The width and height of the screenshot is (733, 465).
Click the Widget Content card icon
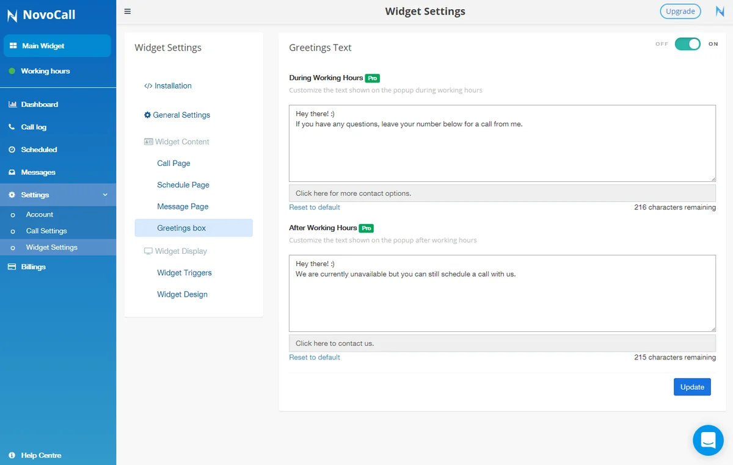pyautogui.click(x=148, y=142)
